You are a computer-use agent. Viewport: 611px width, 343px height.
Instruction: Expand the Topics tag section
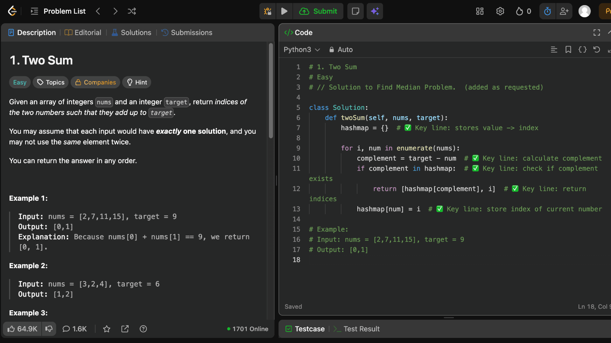pyautogui.click(x=51, y=82)
